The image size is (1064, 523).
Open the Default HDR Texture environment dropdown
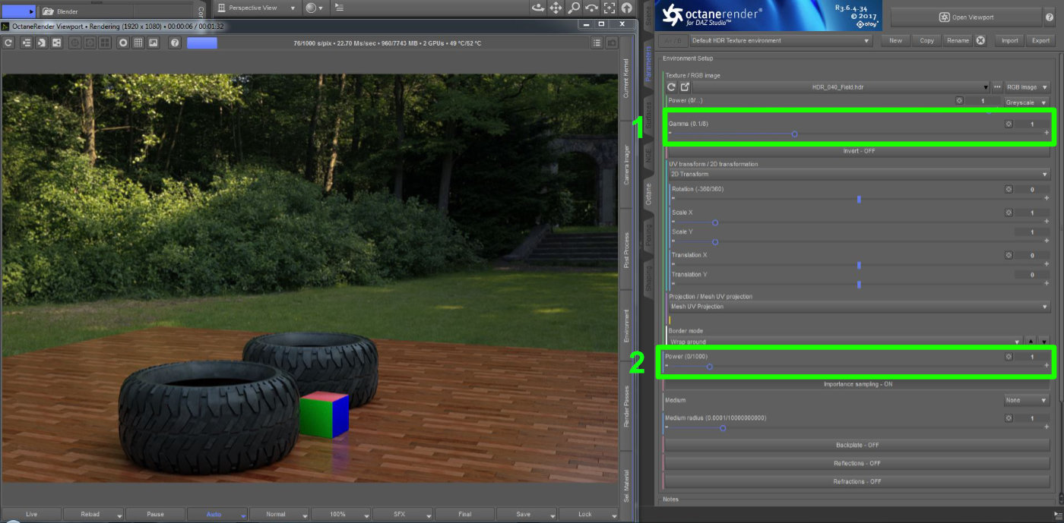click(x=781, y=40)
